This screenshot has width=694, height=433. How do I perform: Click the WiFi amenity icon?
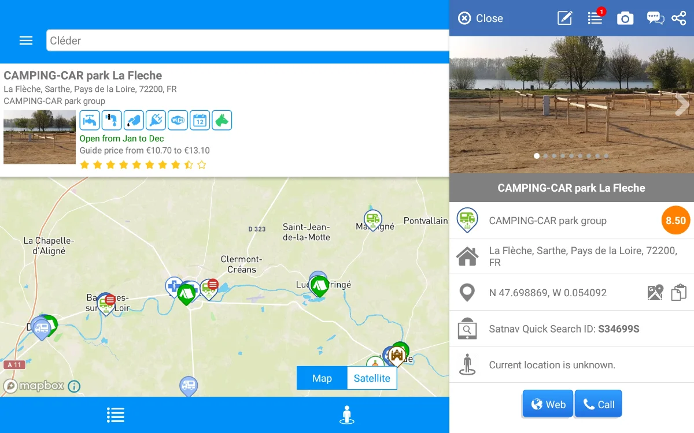pyautogui.click(x=178, y=120)
